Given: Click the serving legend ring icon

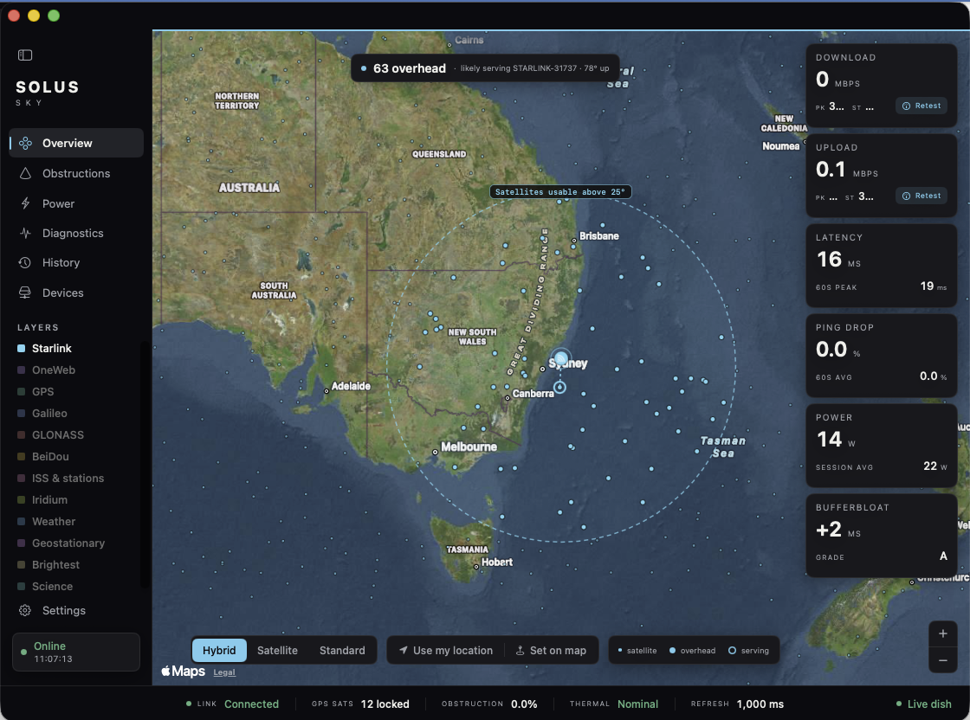Looking at the screenshot, I should pyautogui.click(x=732, y=651).
